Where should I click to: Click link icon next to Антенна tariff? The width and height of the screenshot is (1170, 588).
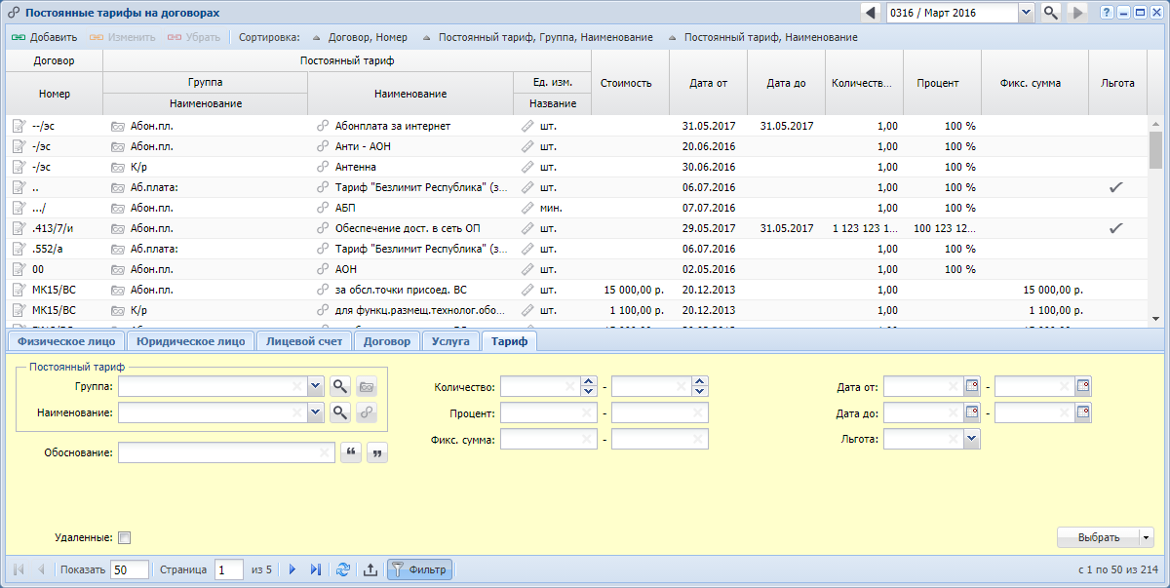coord(323,167)
